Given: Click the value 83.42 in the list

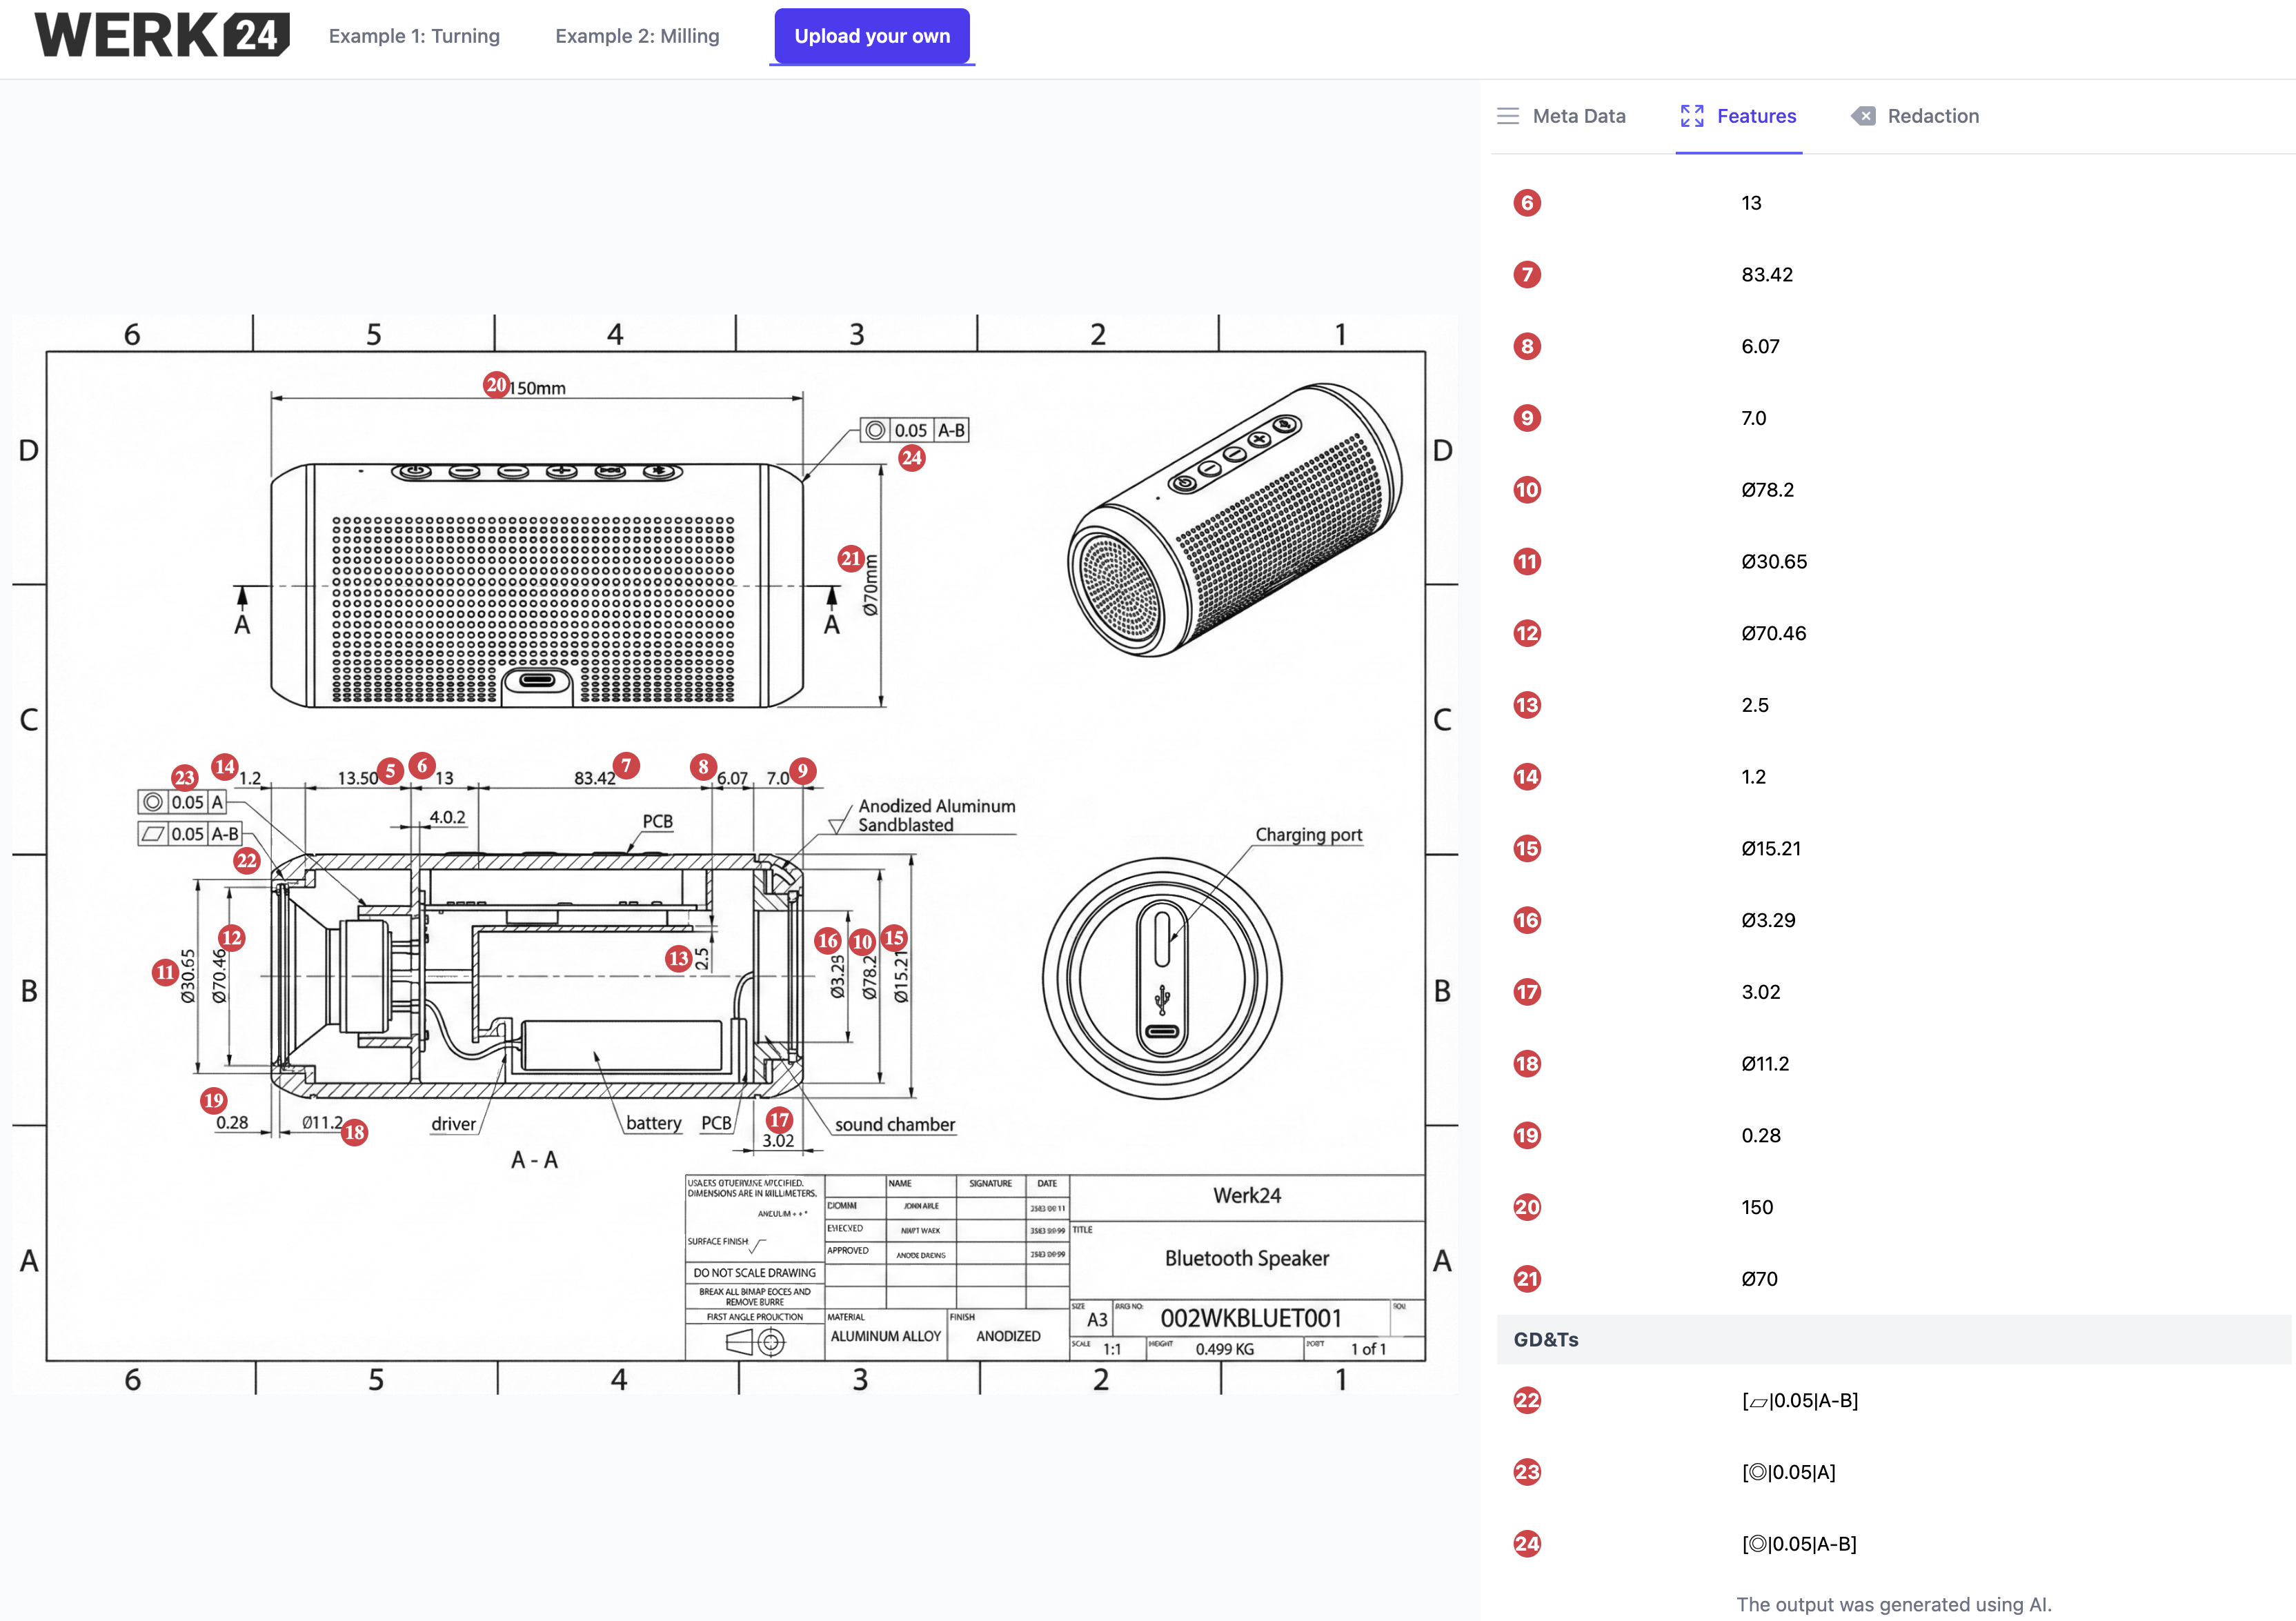Looking at the screenshot, I should (x=1767, y=275).
